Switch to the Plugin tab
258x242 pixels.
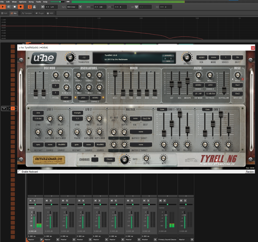pos(40,13)
